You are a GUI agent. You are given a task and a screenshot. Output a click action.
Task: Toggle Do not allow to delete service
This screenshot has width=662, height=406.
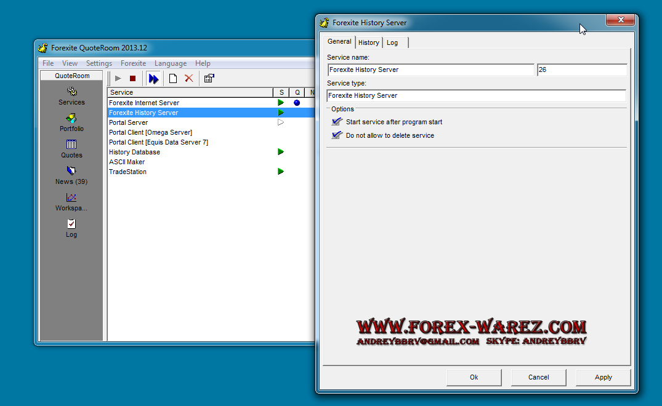coord(337,135)
